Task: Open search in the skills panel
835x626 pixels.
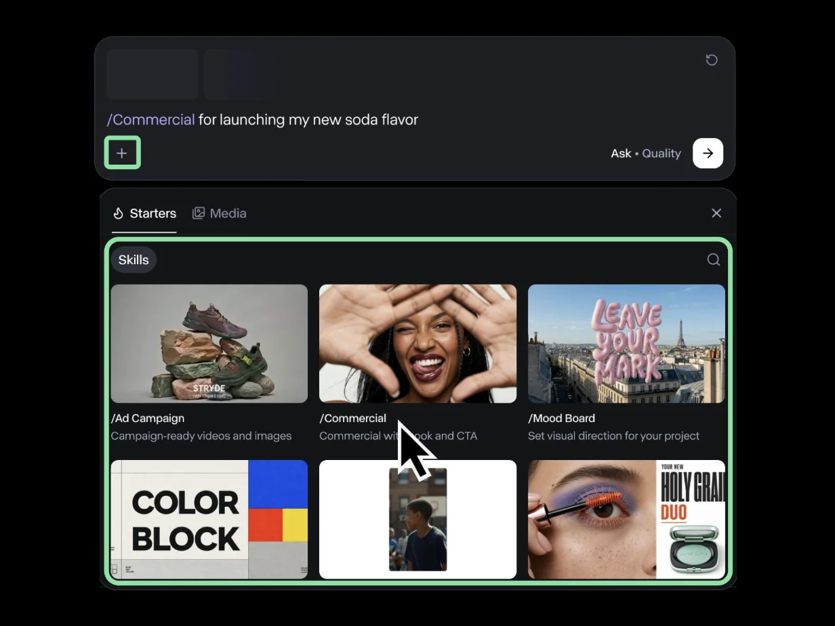Action: pyautogui.click(x=714, y=259)
